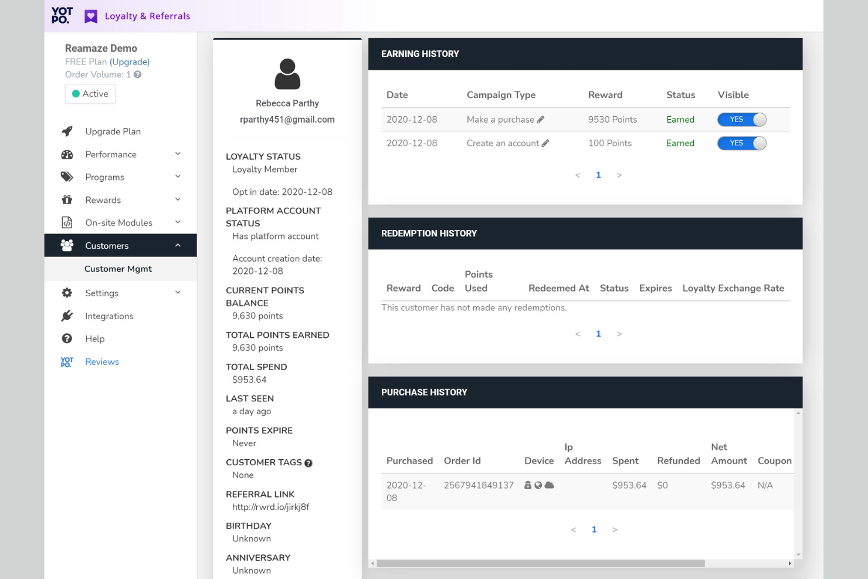Click the Help question mark icon

(x=67, y=338)
